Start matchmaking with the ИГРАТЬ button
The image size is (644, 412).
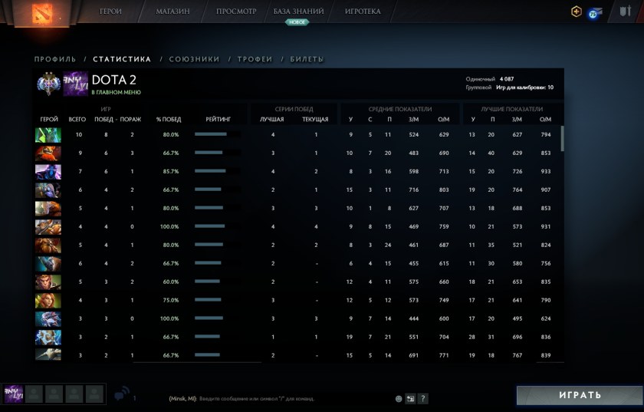click(x=580, y=395)
